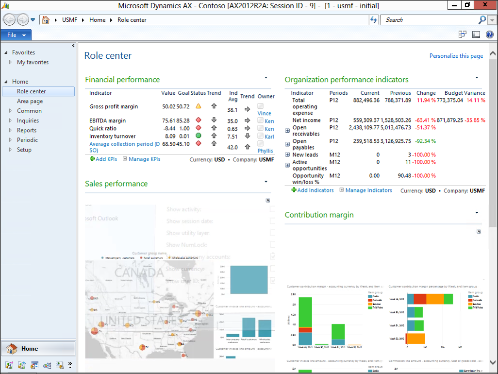Click the magnifying glass search icon

pos(481,20)
